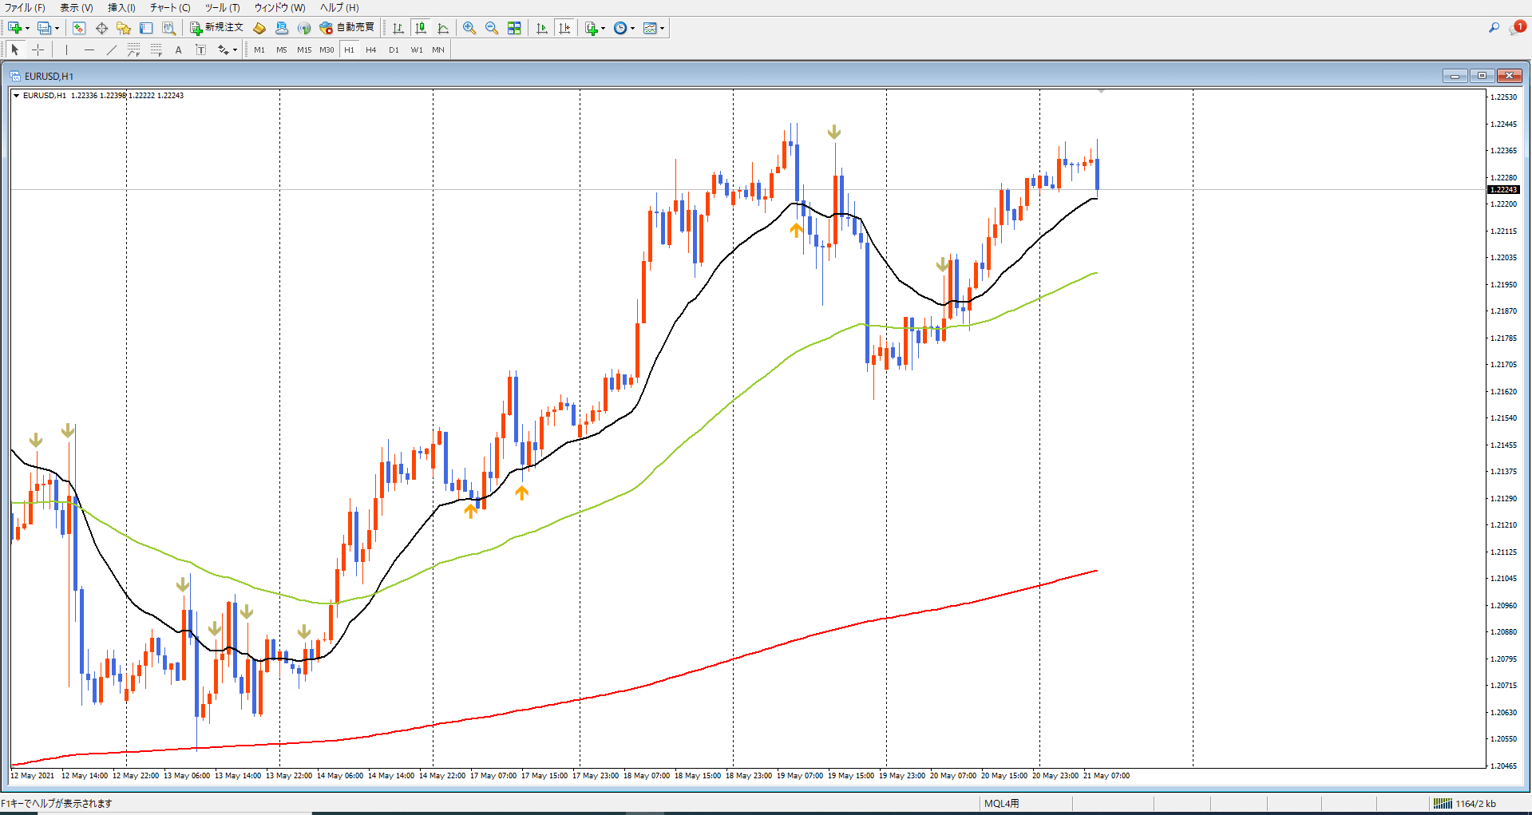
Task: Select the H1 timeframe button
Action: click(x=349, y=49)
